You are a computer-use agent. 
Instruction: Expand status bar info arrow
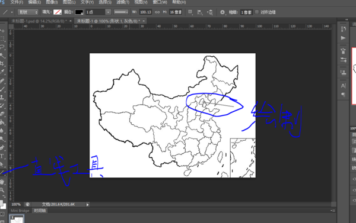click(x=87, y=205)
